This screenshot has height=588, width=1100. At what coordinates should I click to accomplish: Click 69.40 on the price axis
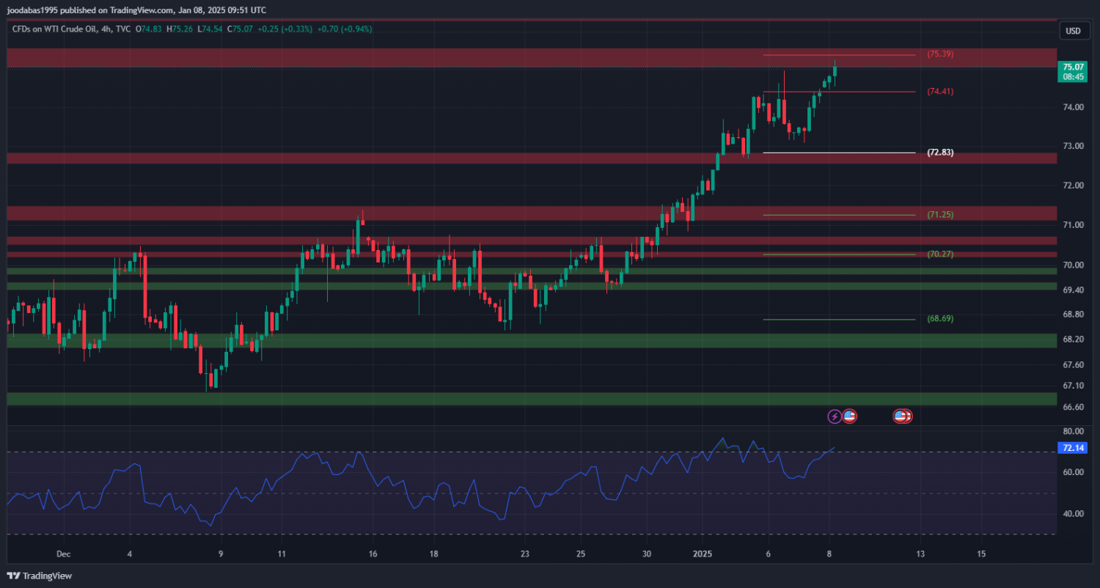click(x=1073, y=290)
